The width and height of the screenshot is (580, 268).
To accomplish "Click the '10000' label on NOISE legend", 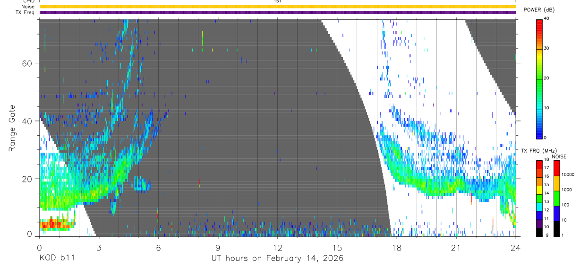I will (568, 174).
